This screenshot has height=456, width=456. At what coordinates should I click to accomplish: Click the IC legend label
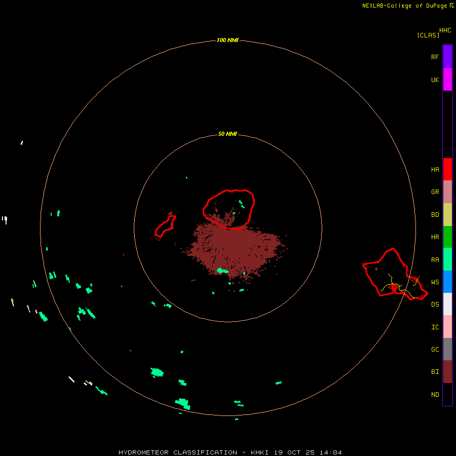[435, 327]
